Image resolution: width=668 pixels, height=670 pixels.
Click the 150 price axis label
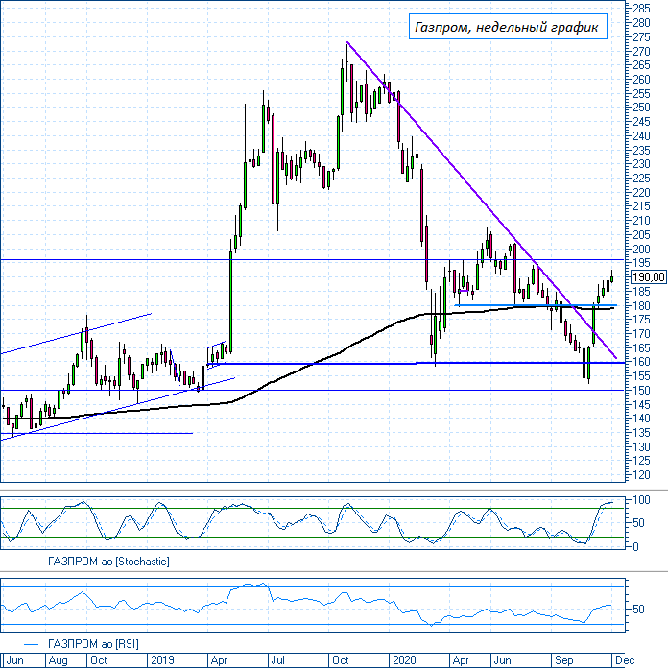pos(641,390)
